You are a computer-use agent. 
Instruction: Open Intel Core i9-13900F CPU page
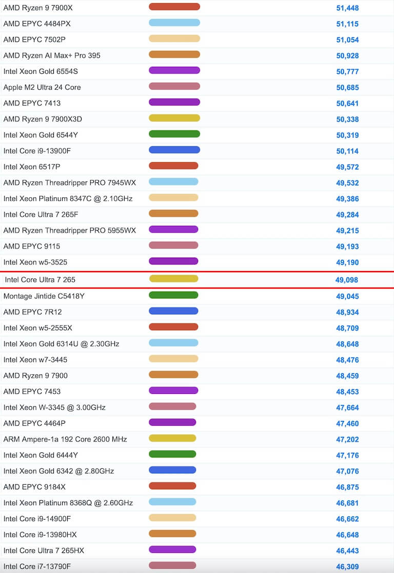pyautogui.click(x=37, y=151)
